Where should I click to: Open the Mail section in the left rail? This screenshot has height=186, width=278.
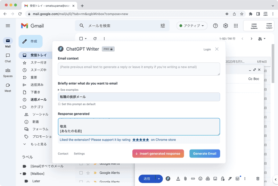point(8,43)
